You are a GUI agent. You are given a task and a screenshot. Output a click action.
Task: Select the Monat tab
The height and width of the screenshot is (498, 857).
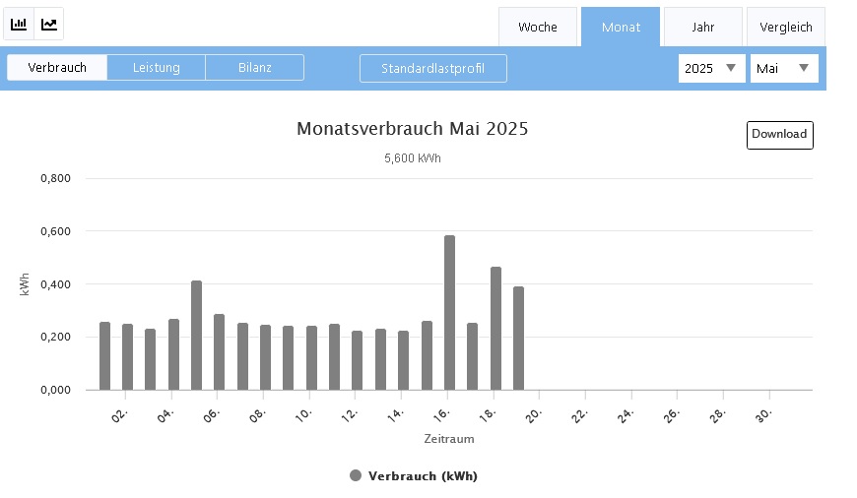[x=621, y=27]
